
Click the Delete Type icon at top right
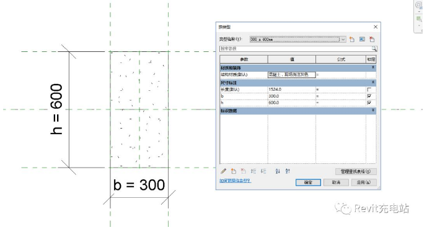point(372,40)
